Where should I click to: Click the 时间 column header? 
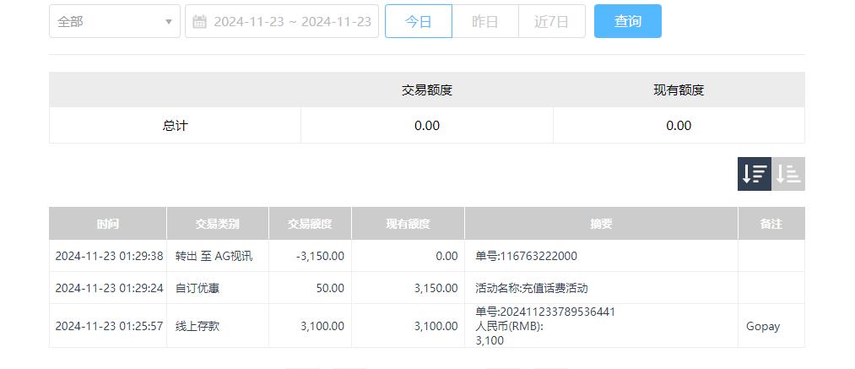pos(108,224)
